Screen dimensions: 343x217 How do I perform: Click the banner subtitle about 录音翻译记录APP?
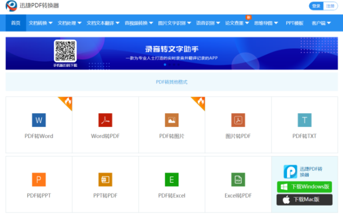[x=171, y=58]
